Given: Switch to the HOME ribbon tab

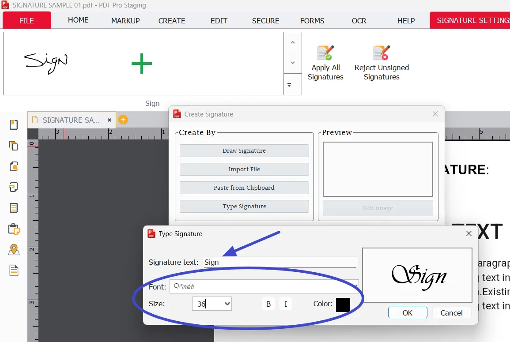Looking at the screenshot, I should (78, 20).
